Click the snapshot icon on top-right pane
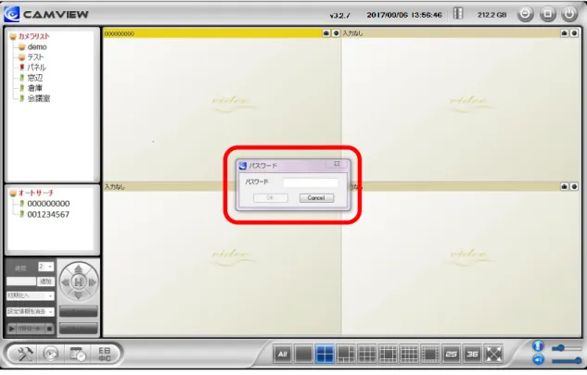The image size is (587, 375). pyautogui.click(x=565, y=33)
